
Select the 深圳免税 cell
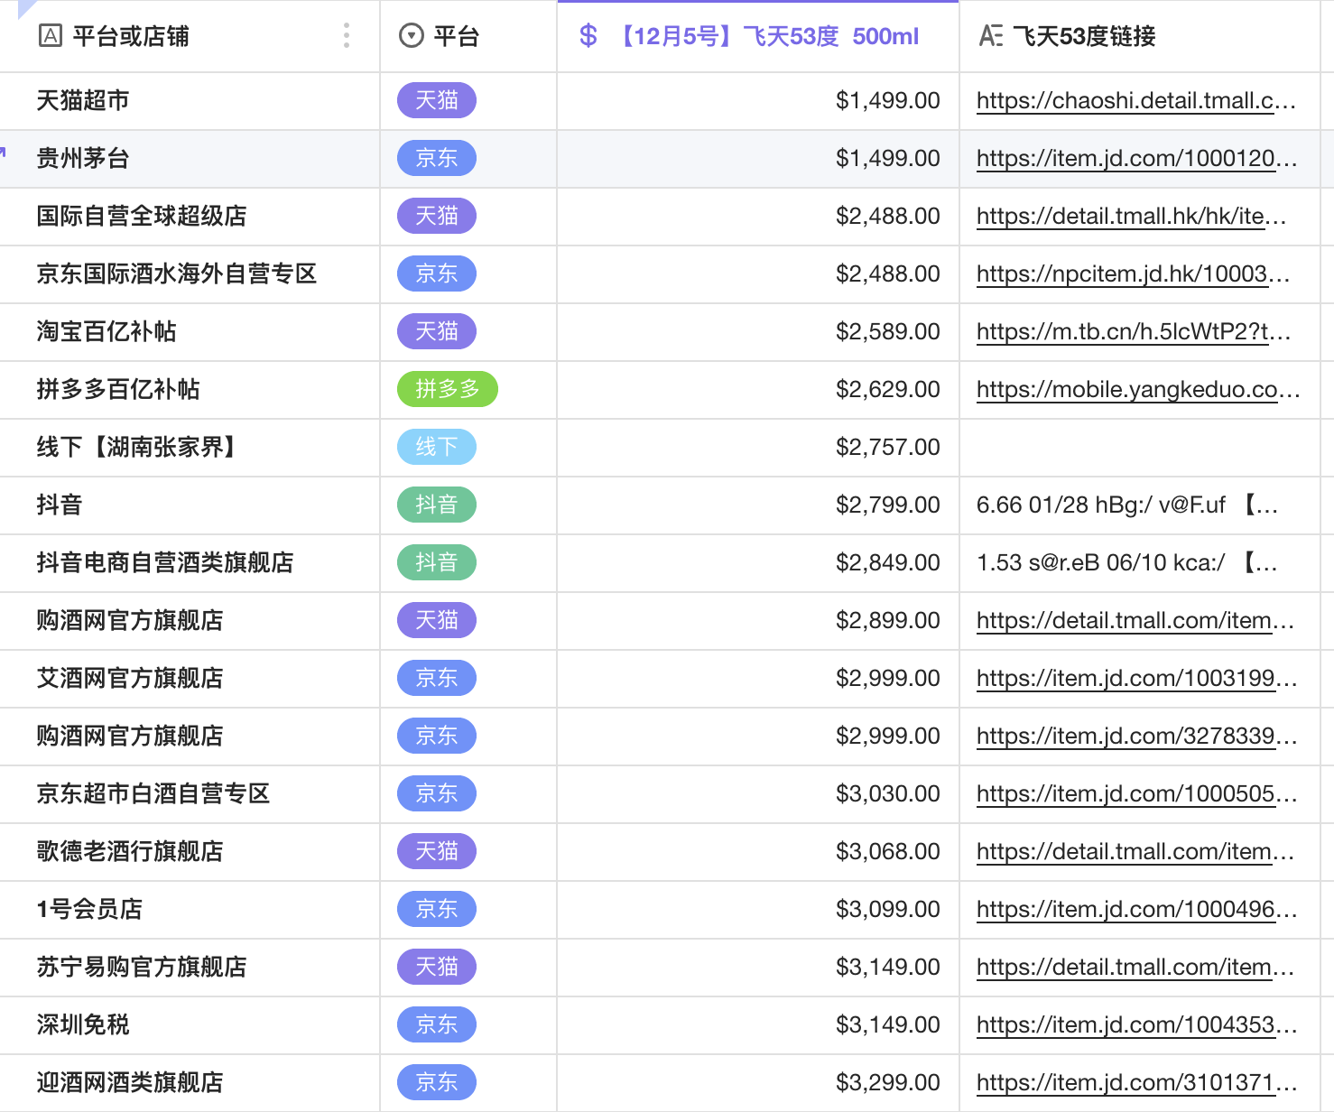pos(190,1025)
